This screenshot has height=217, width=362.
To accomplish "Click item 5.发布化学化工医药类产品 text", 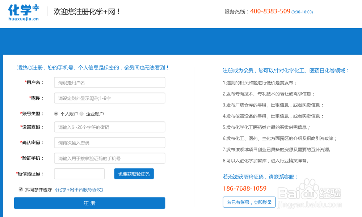I will [266, 127].
